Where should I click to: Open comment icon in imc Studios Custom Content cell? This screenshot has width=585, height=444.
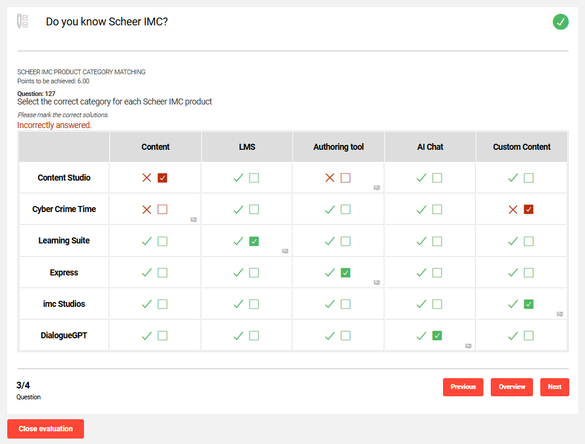click(560, 314)
